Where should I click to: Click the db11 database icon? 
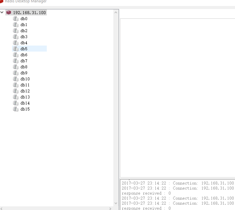[16, 85]
